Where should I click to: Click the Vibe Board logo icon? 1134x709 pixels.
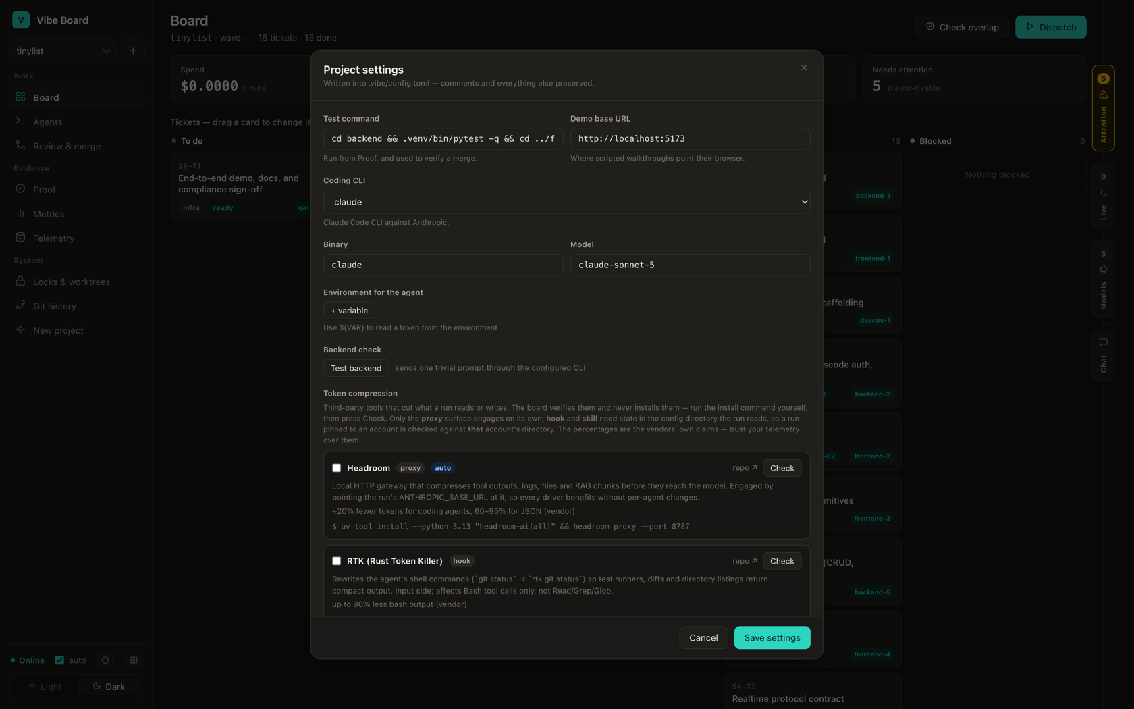point(21,20)
